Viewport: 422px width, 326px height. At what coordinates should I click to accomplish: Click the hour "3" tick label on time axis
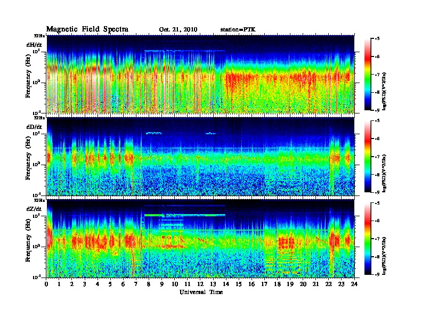85,284
